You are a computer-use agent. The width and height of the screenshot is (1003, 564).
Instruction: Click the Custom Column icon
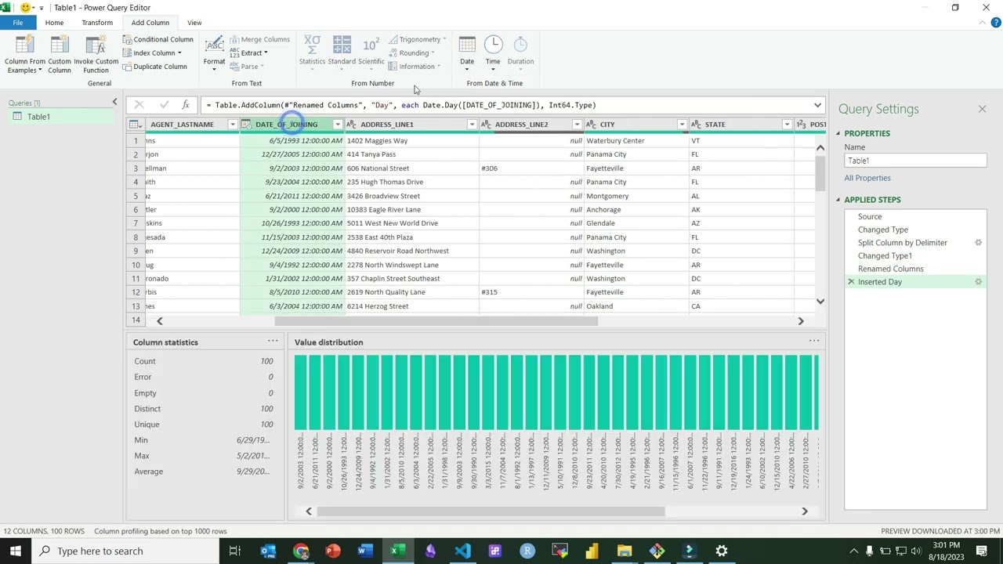click(60, 45)
